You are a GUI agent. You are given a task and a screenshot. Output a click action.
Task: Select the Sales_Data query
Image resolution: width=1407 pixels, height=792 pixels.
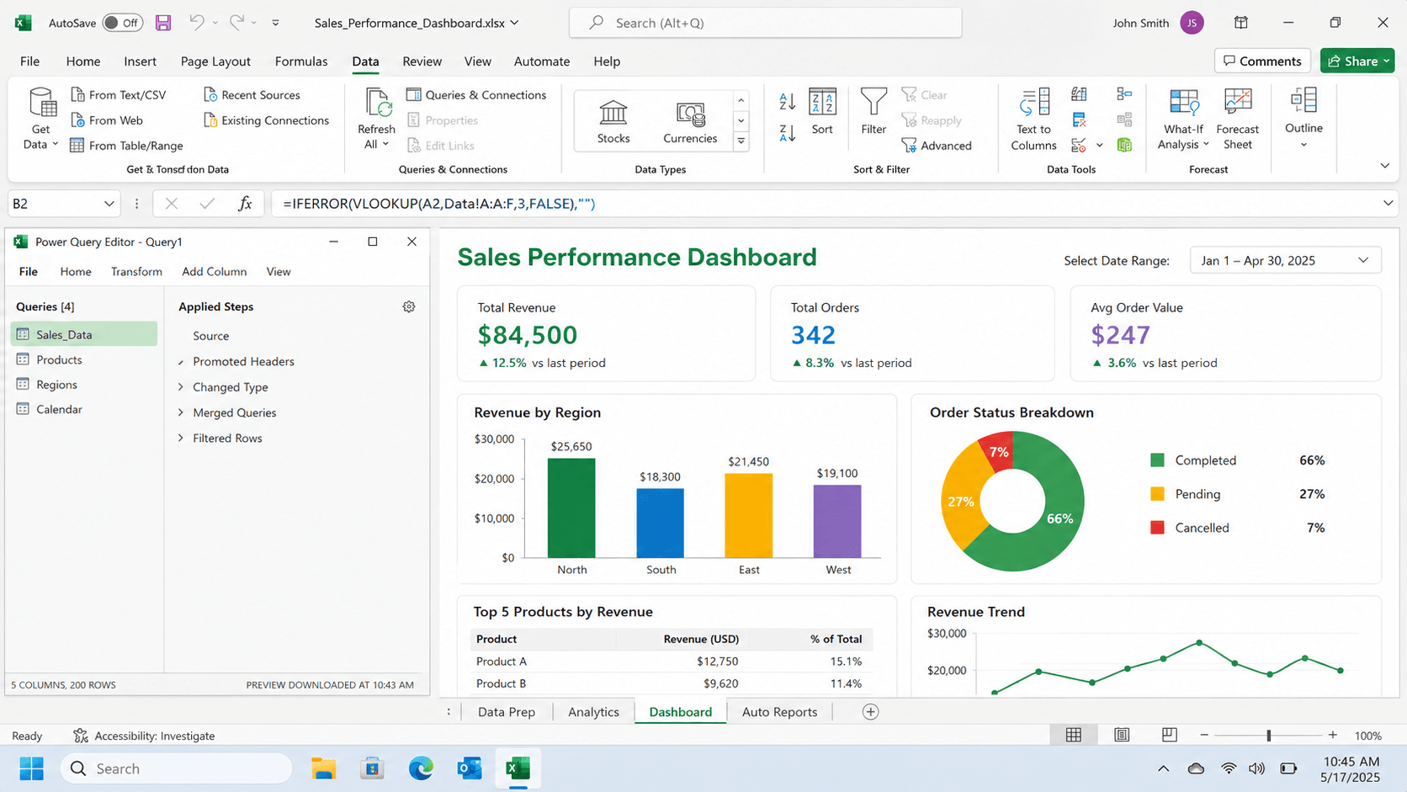click(x=83, y=334)
